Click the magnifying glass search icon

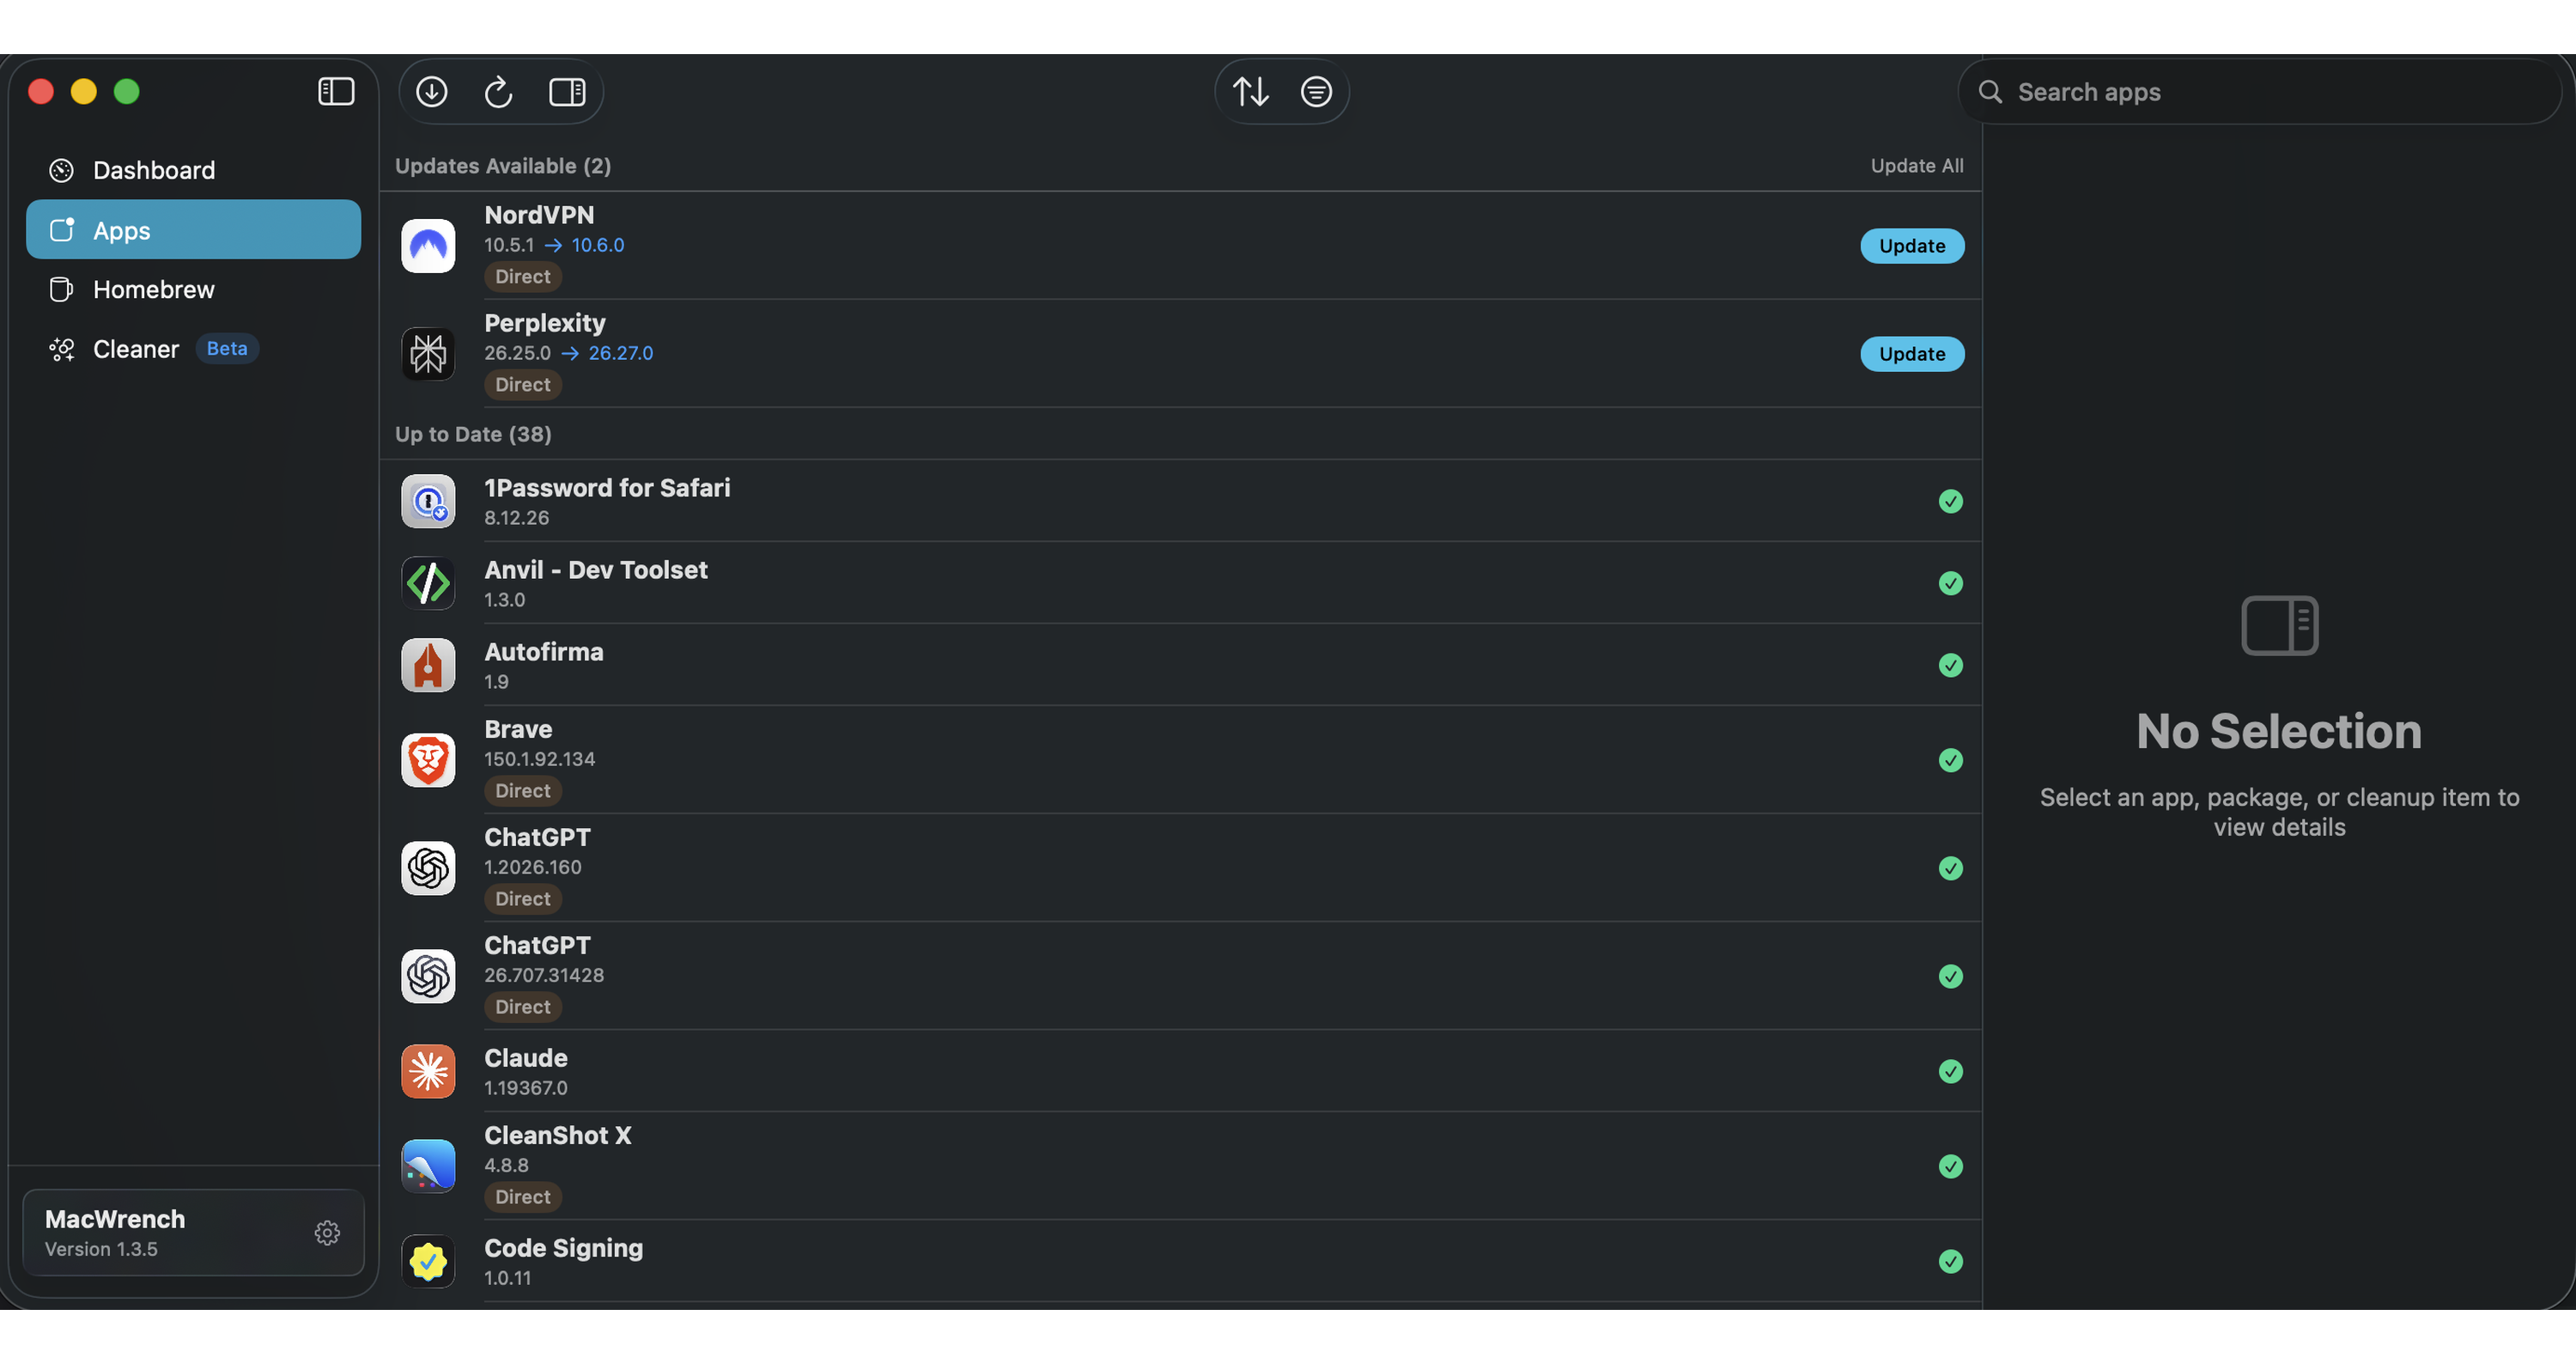pos(1990,92)
